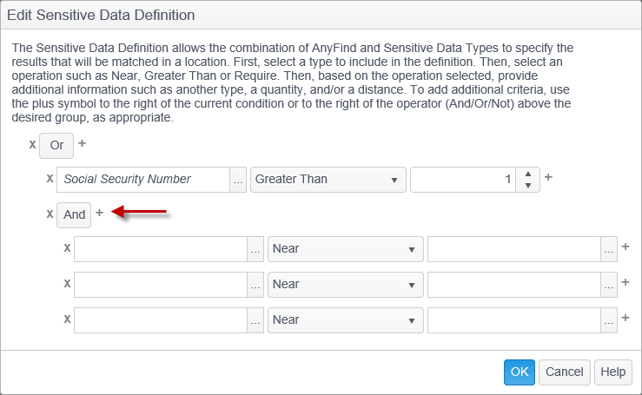Remove the And group using its X

[50, 214]
